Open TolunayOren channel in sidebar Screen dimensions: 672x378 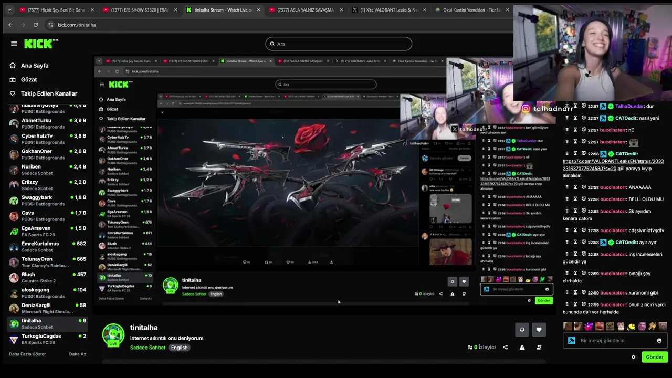pyautogui.click(x=47, y=262)
